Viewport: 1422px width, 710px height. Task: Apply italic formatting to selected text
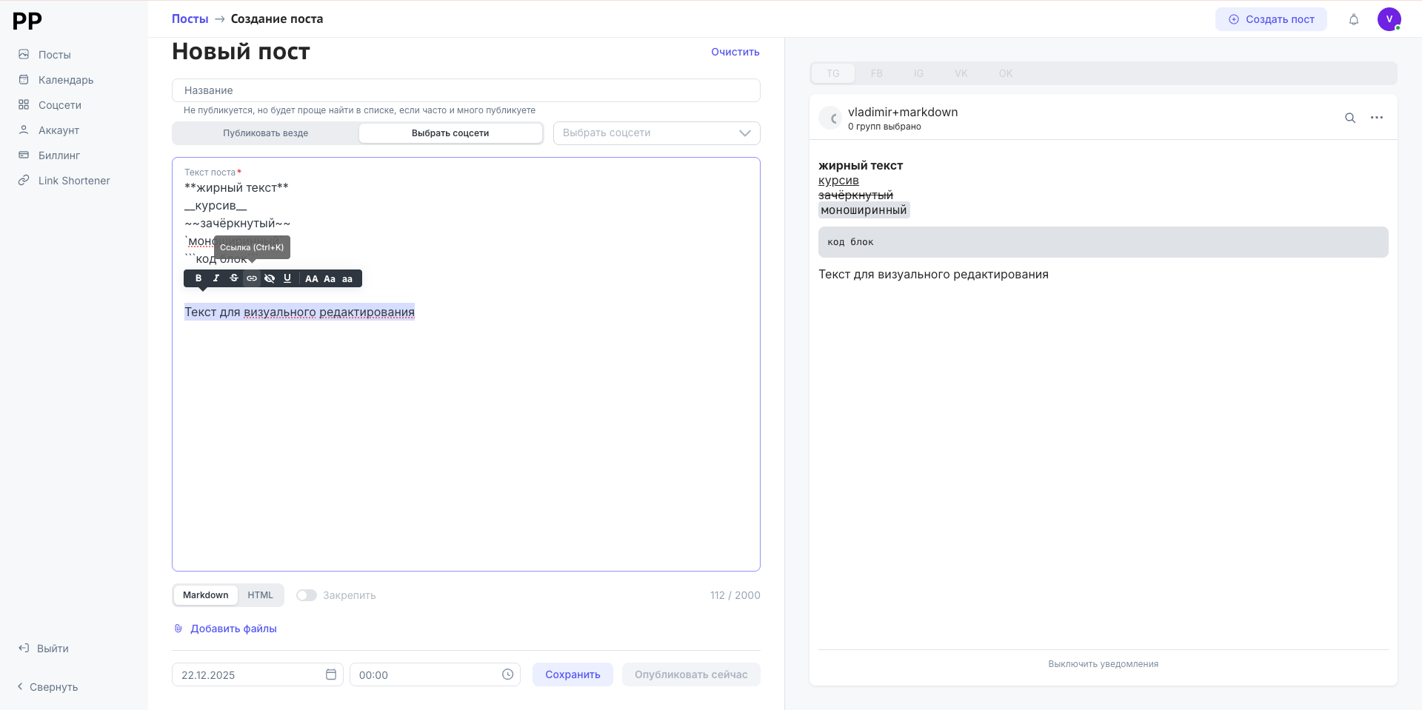tap(216, 278)
